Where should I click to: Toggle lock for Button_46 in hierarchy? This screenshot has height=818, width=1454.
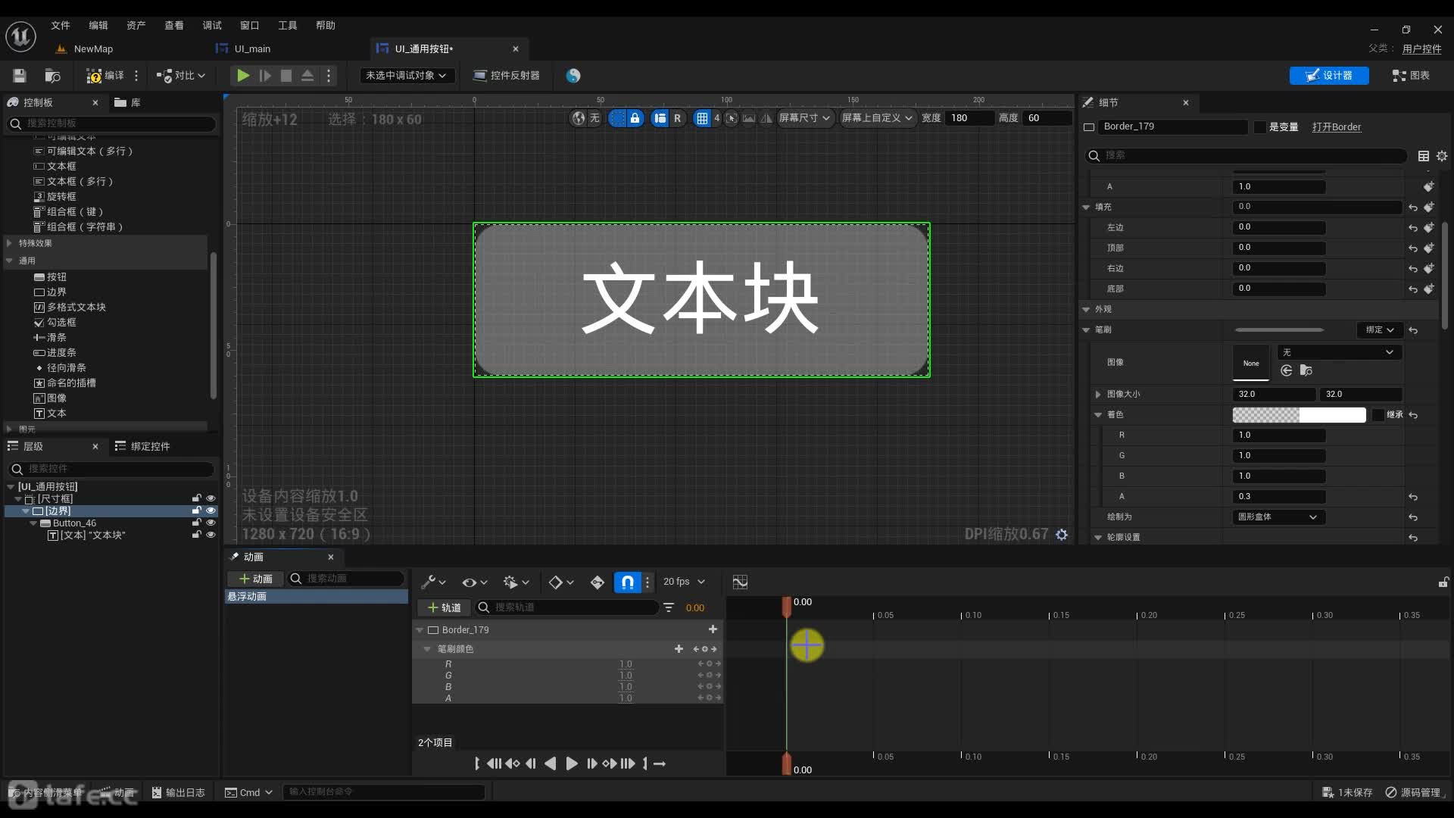[x=196, y=523]
